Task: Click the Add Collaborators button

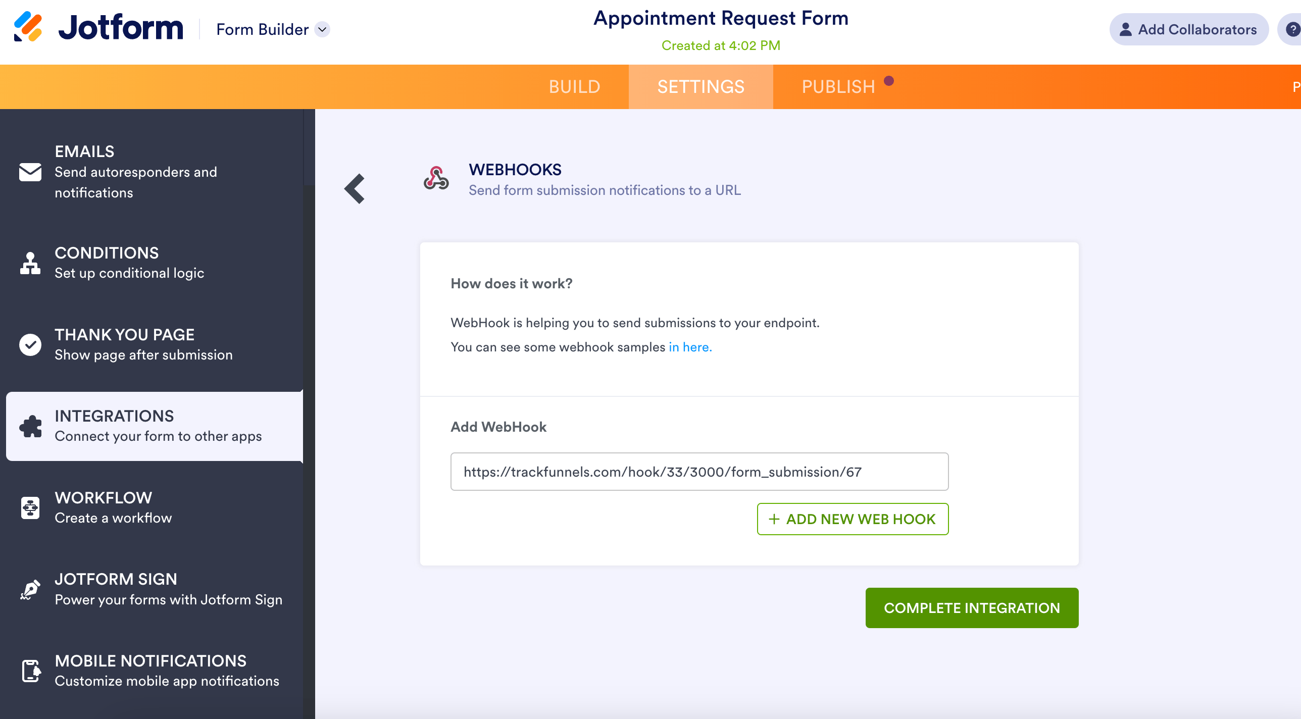Action: tap(1189, 29)
